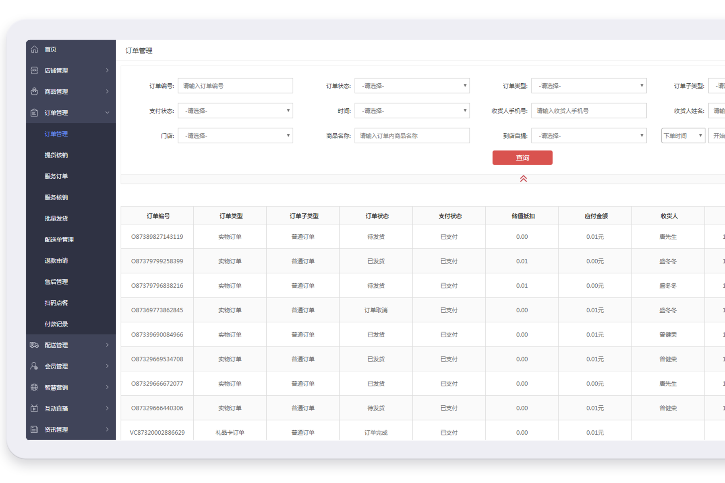This screenshot has height=483, width=725.
Task: Collapse the filter panel with red double-chevron
Action: 523,179
